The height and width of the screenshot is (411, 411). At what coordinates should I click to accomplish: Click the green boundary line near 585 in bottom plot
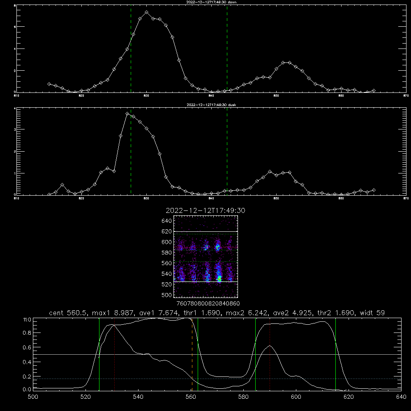pos(255,354)
